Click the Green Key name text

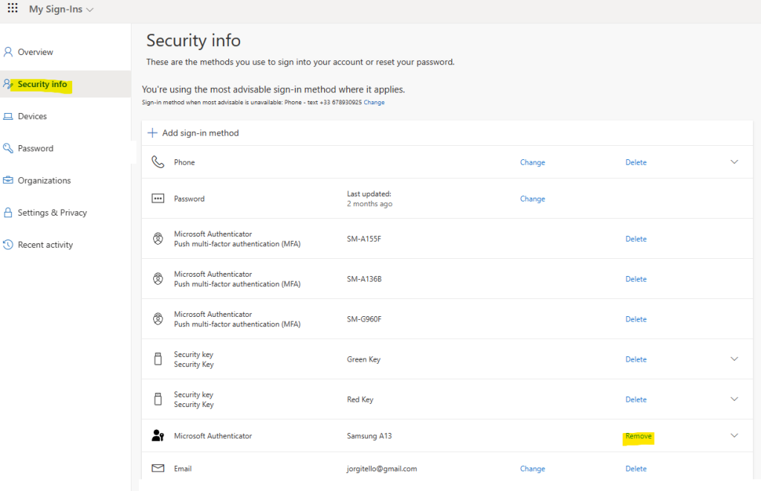(x=363, y=359)
